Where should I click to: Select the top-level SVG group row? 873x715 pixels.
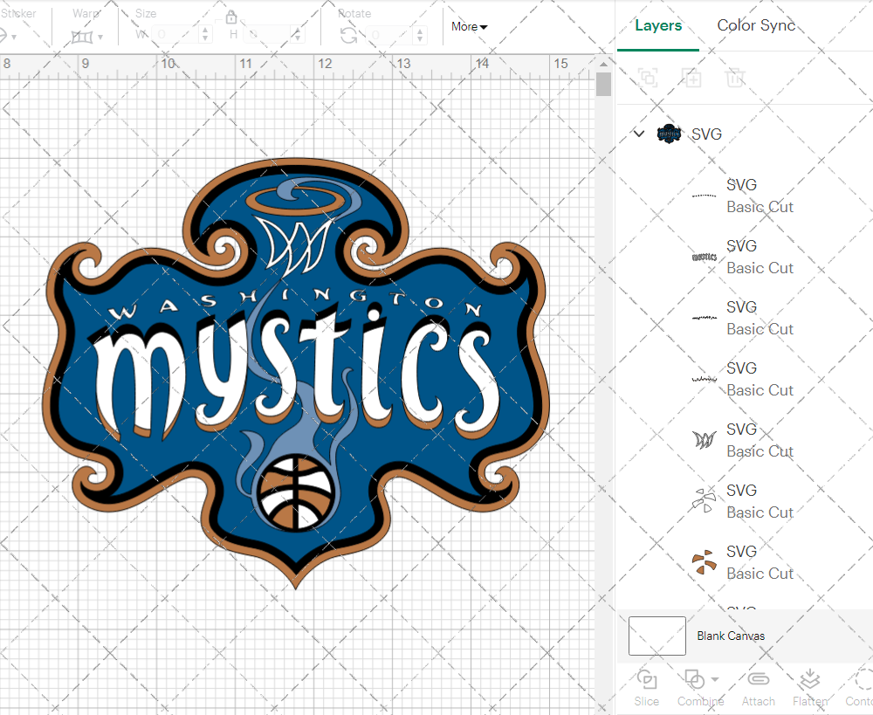pyautogui.click(x=745, y=134)
